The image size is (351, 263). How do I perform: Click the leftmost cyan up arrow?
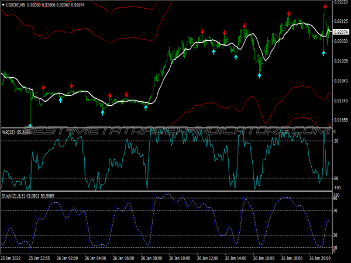tap(30, 124)
